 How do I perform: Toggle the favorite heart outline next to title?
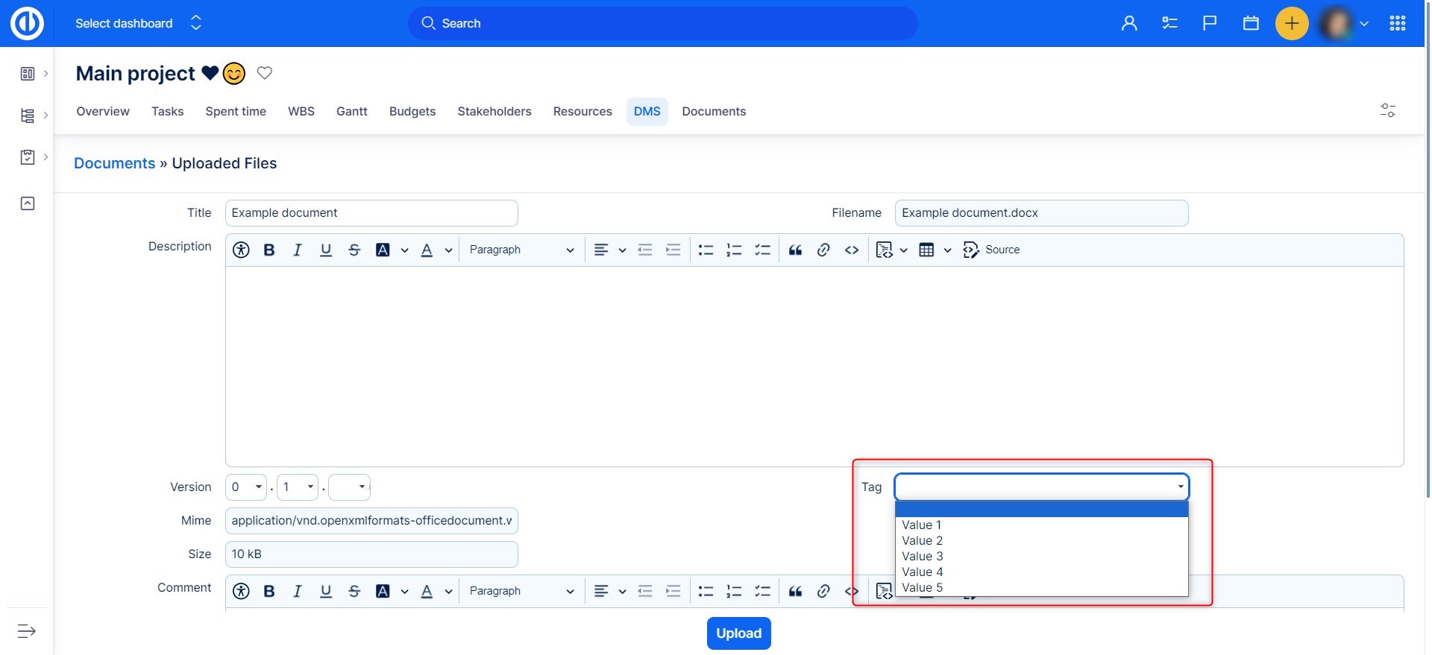point(264,73)
